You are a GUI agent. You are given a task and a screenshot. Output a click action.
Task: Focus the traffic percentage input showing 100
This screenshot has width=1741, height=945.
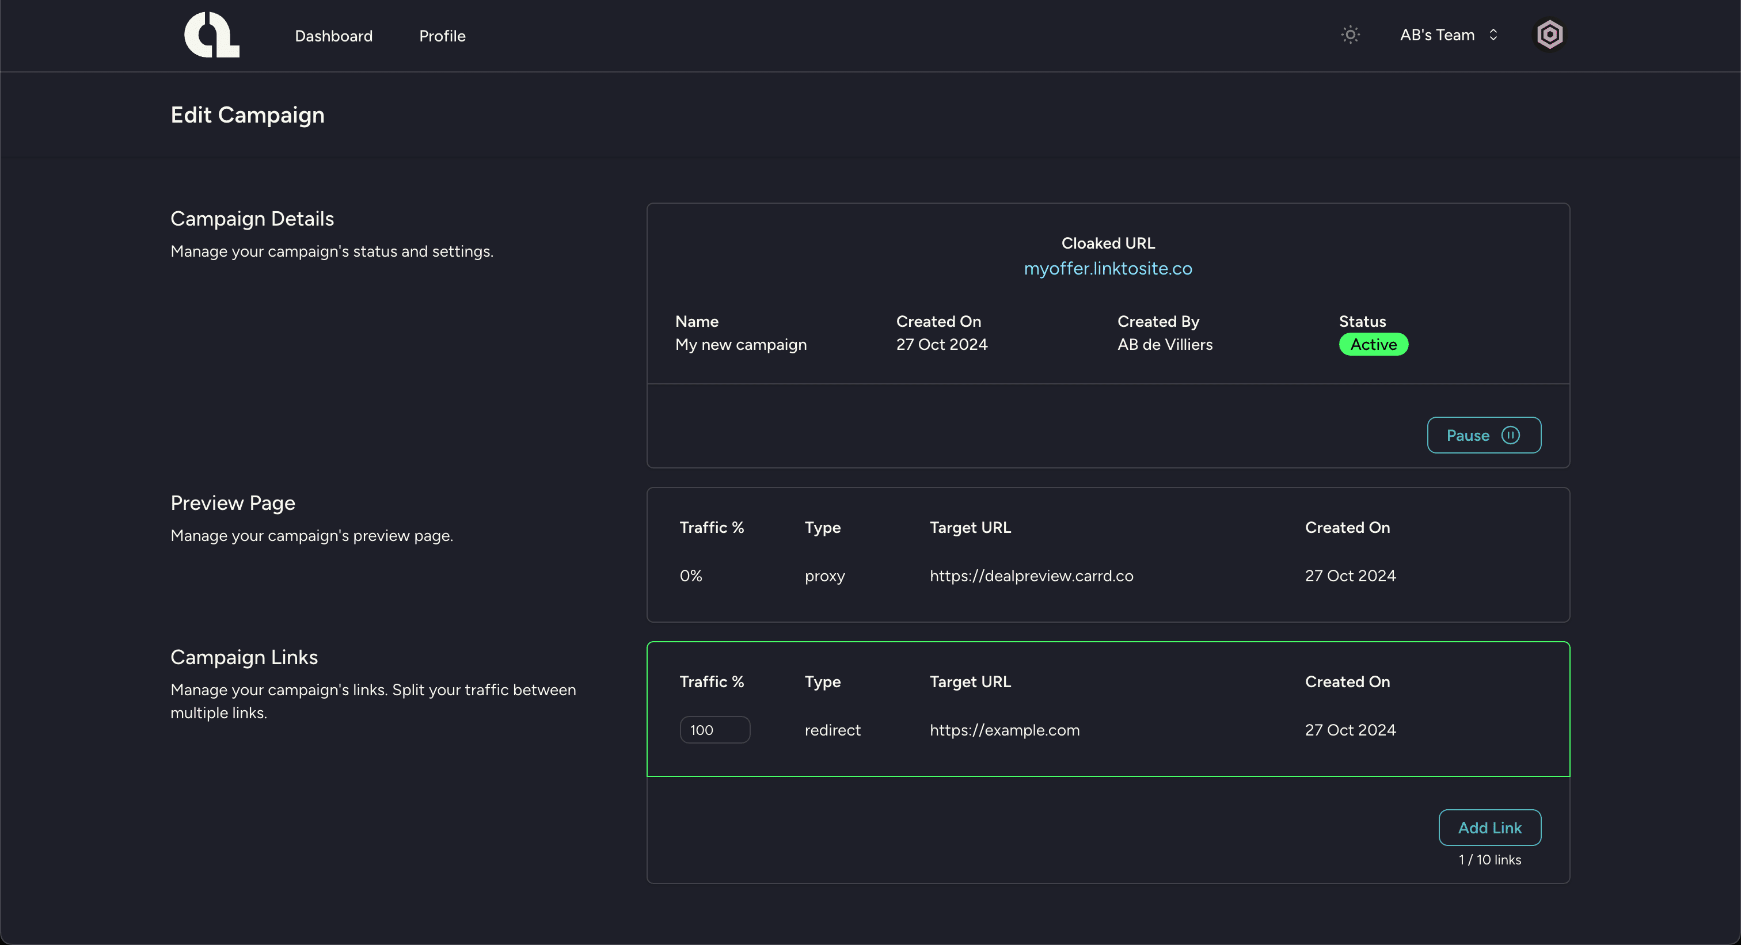pyautogui.click(x=714, y=730)
